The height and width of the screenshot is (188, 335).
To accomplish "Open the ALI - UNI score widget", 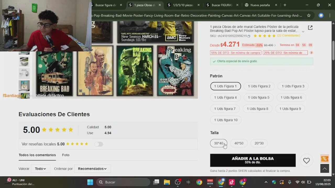I will click(21, 182).
